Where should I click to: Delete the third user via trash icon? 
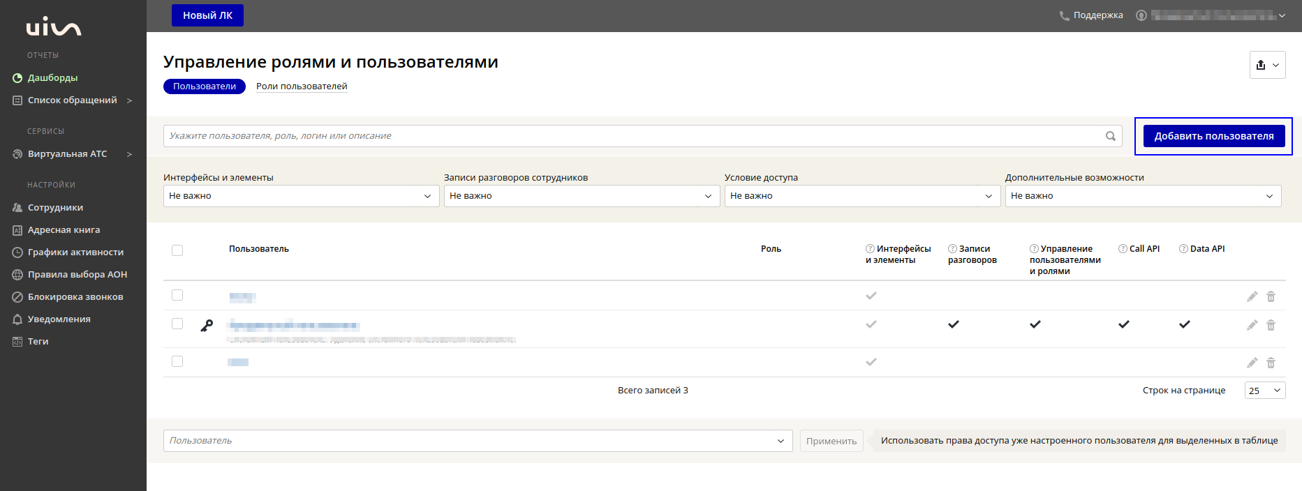click(x=1271, y=363)
